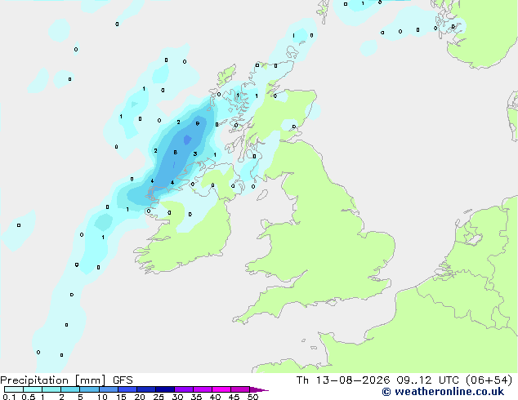Image resolution: width=518 pixels, height=400 pixels.
Task: Click the 'Precipitation [mm]' title text
Action: coord(53,380)
